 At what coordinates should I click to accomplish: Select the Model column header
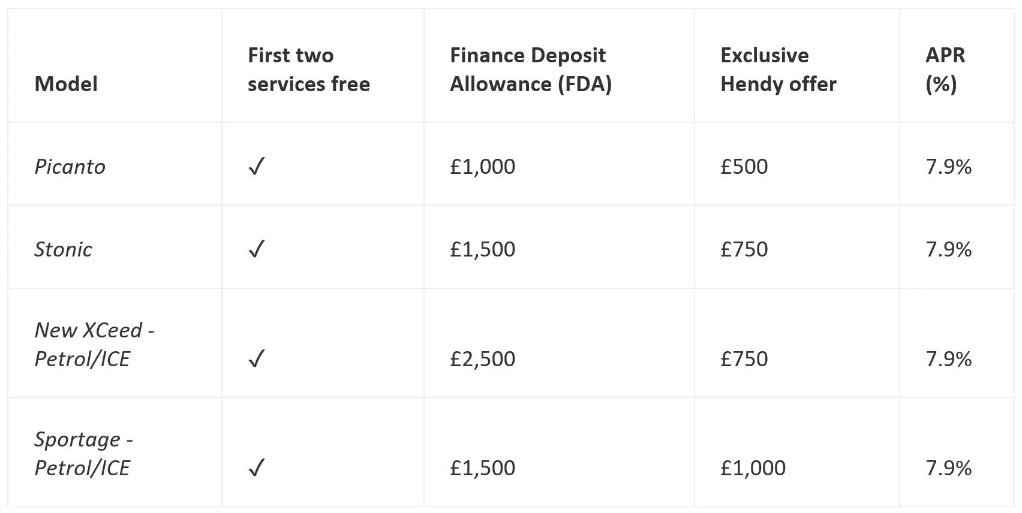point(66,84)
